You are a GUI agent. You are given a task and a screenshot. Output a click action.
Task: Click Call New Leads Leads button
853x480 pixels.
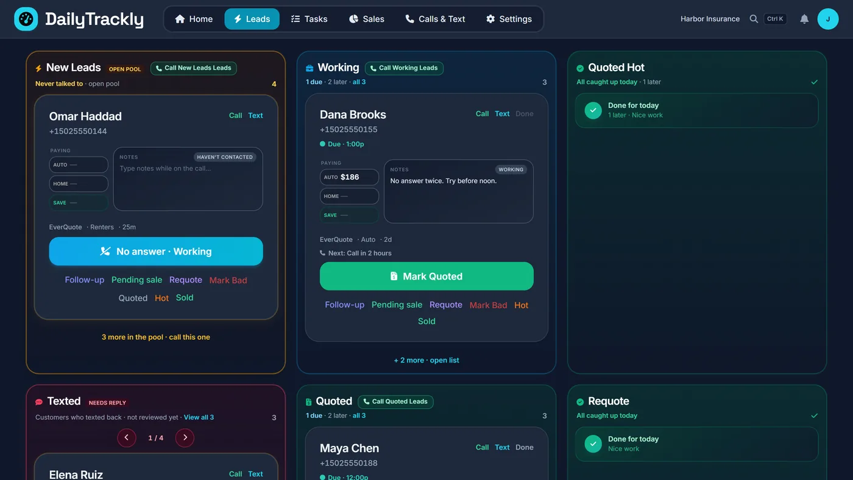click(194, 68)
